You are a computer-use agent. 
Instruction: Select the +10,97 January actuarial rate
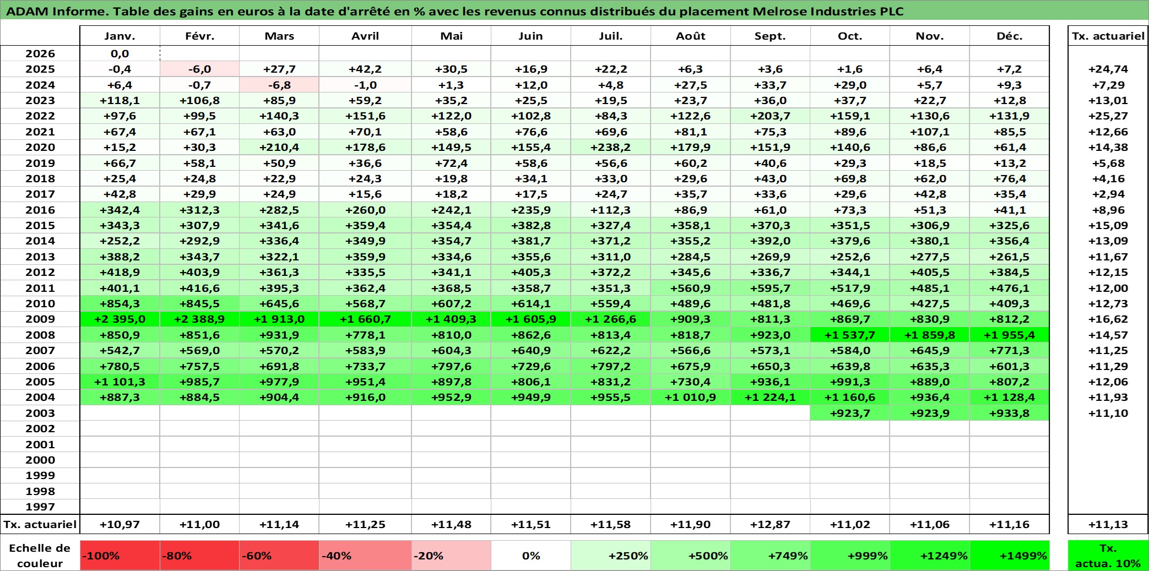point(120,524)
